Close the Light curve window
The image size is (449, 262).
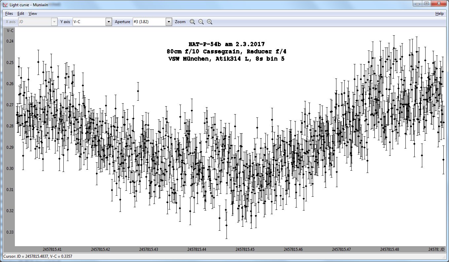pos(439,3)
